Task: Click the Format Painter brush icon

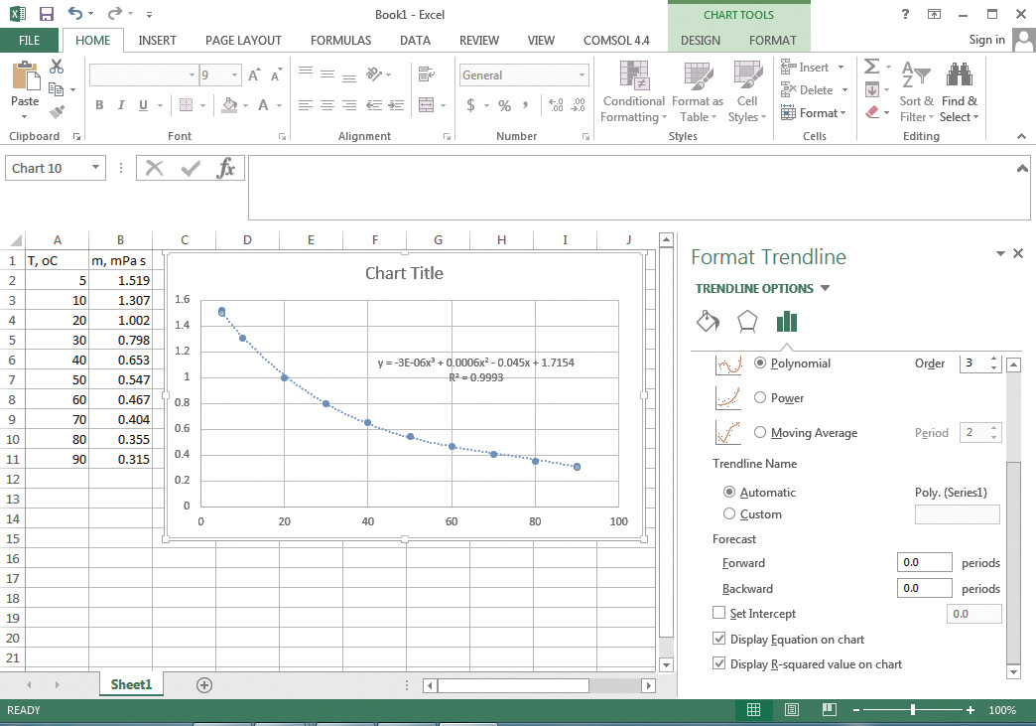Action: pos(57,112)
